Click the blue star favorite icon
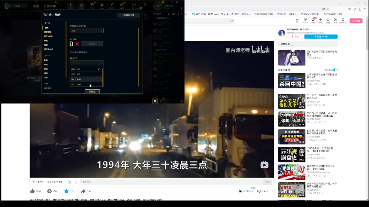369x207 pixels. (x=66, y=191)
